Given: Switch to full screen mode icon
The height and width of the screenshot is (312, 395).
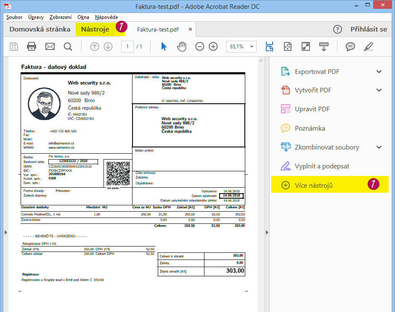Looking at the screenshot, I should coord(305,47).
